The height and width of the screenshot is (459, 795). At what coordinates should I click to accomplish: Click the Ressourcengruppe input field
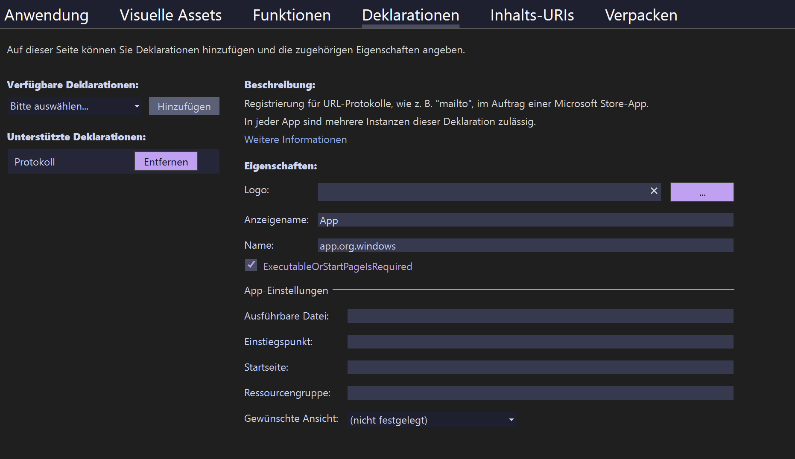pos(540,393)
